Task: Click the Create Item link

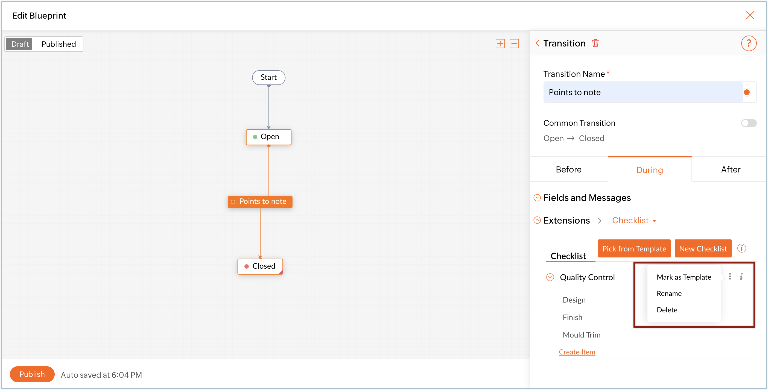Action: (577, 352)
